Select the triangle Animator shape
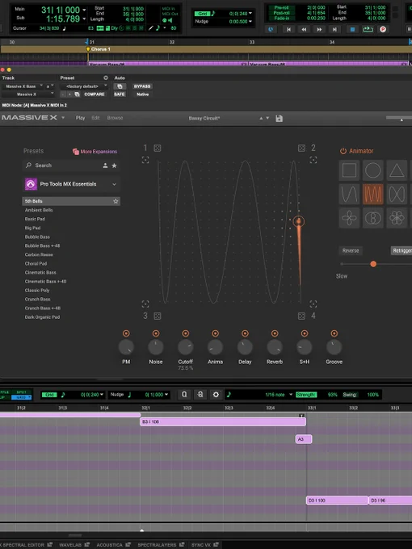The height and width of the screenshot is (549, 412). pos(397,170)
